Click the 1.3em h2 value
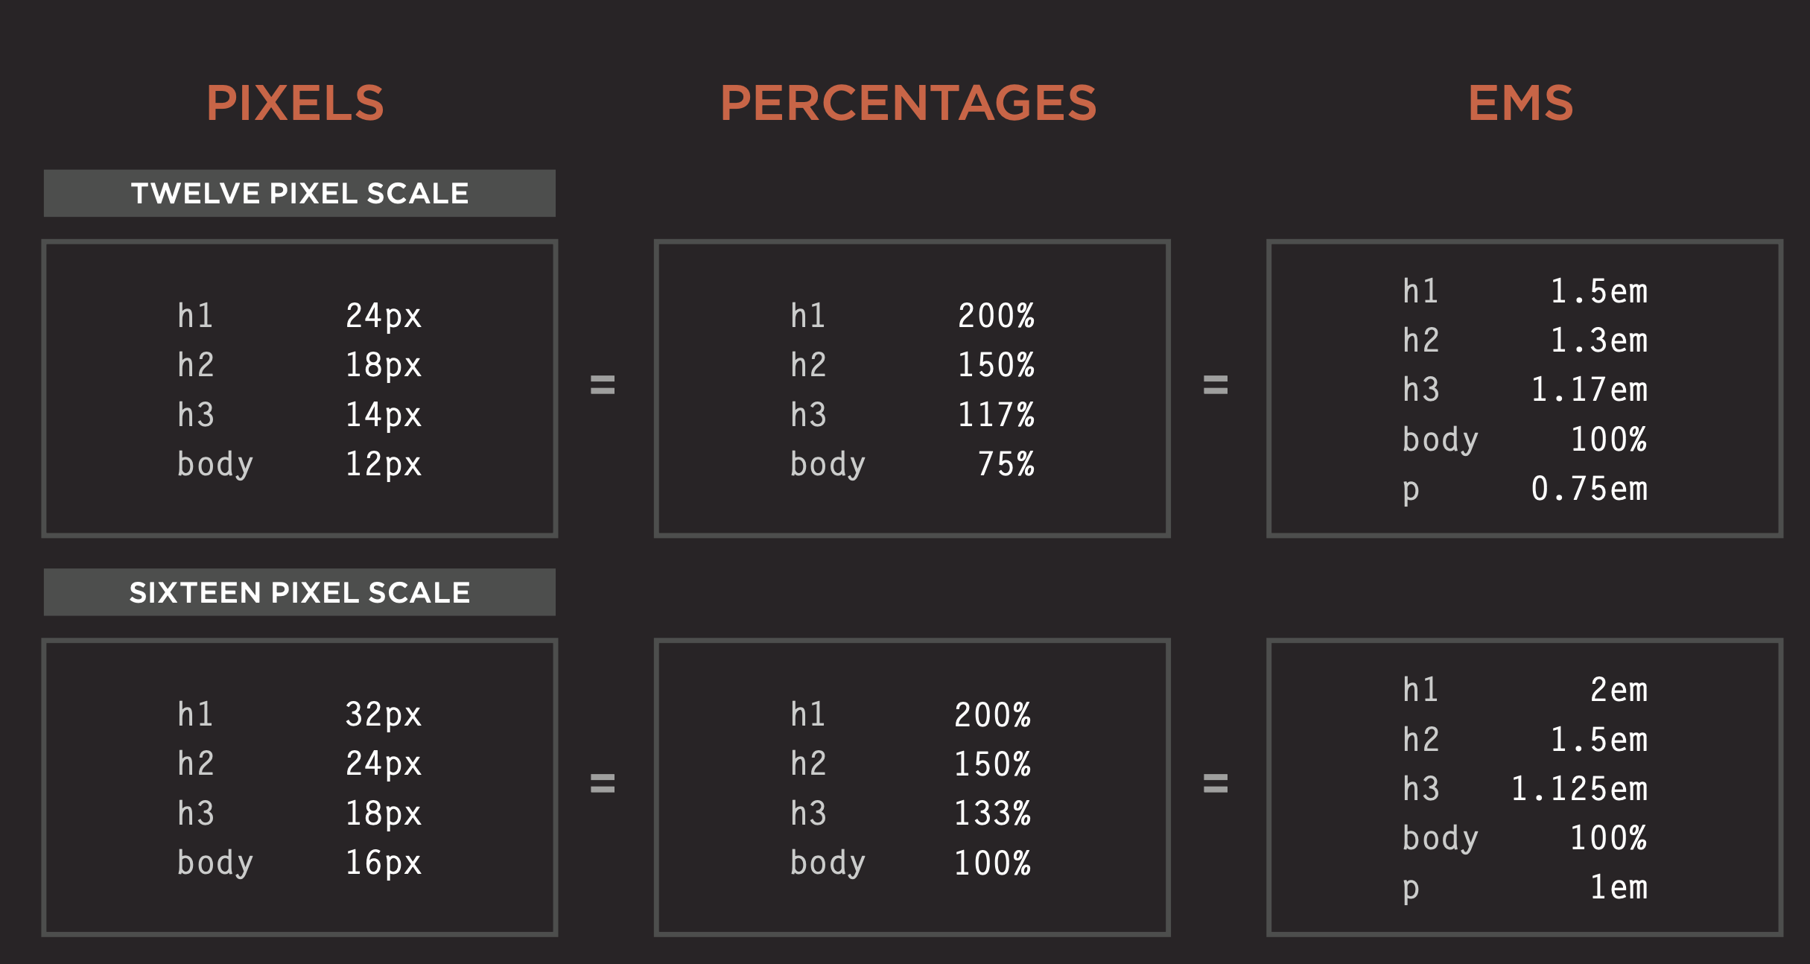The image size is (1810, 964). coord(1598,340)
